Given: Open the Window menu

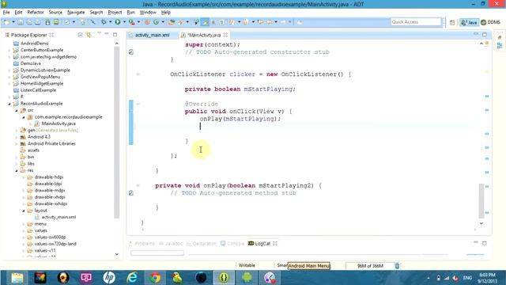Looking at the screenshot, I should (148, 13).
